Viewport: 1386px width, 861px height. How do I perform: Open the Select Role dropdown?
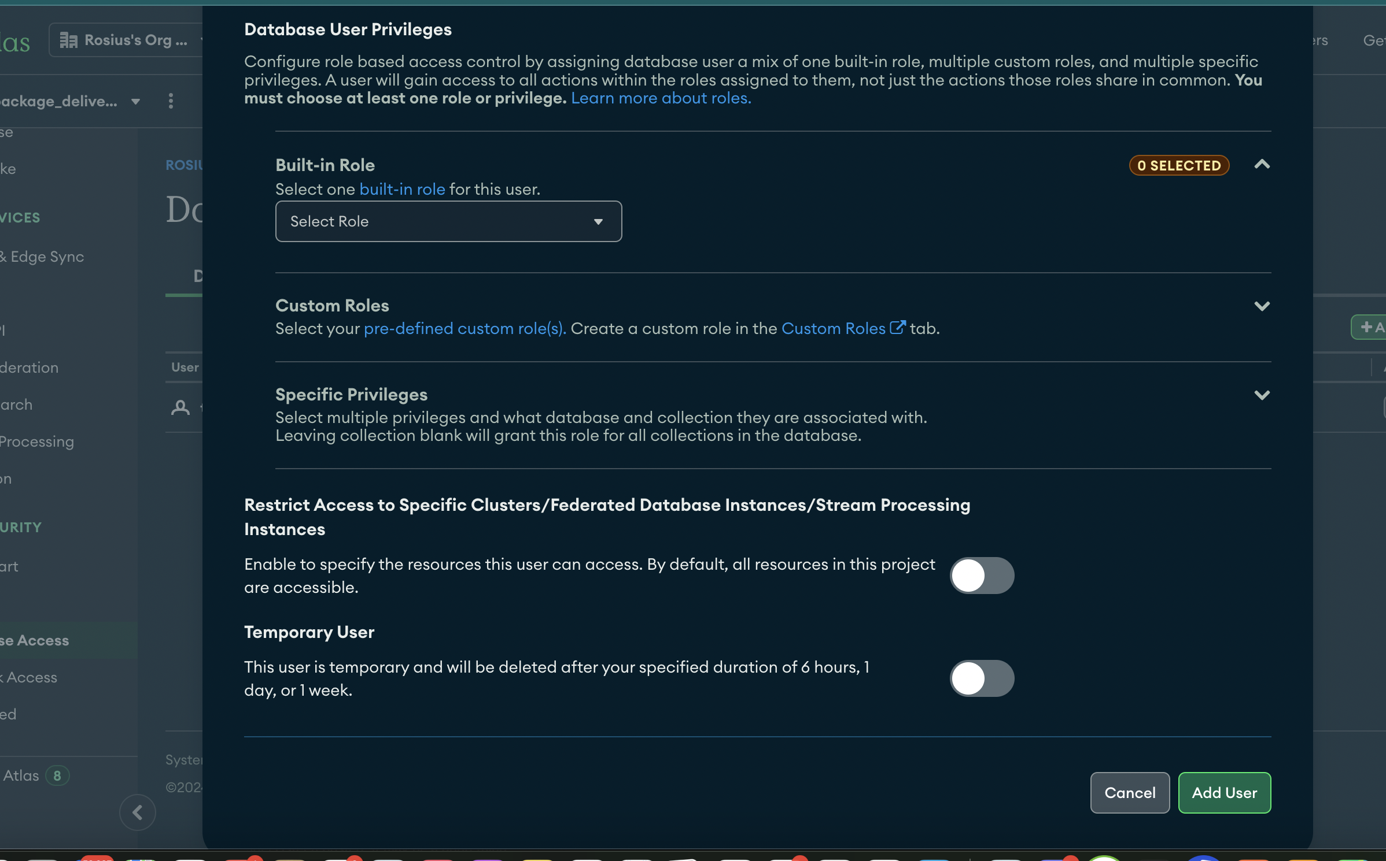pyautogui.click(x=448, y=221)
